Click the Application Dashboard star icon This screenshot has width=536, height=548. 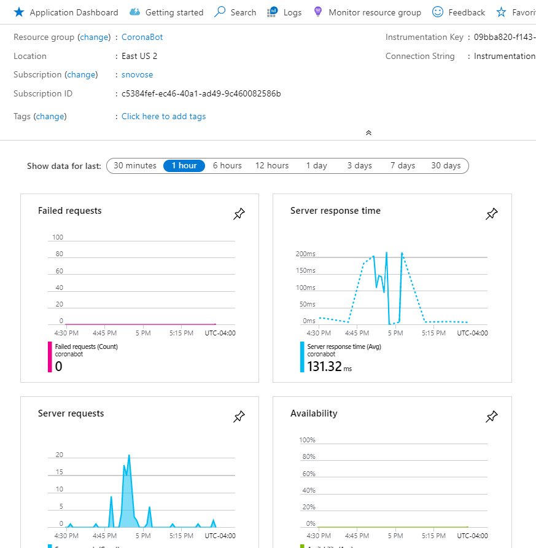click(19, 12)
